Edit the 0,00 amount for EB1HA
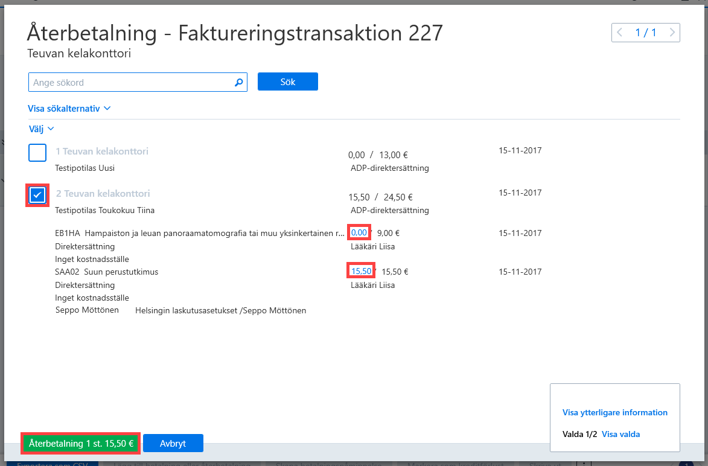708x466 pixels. click(x=359, y=232)
